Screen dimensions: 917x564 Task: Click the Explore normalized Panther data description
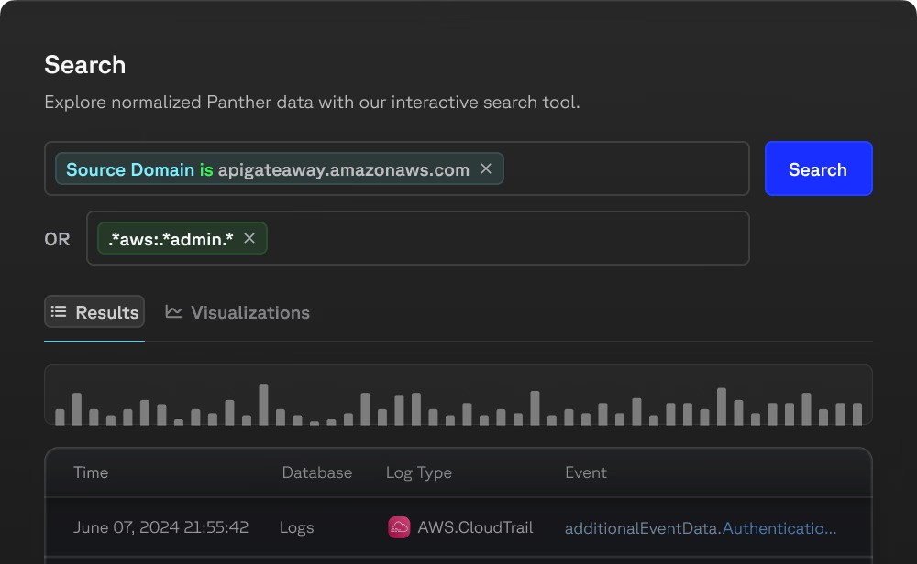(313, 103)
